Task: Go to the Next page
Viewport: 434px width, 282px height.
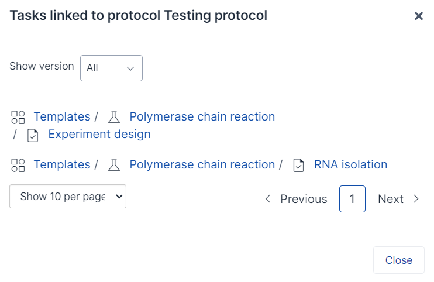Action: click(x=398, y=199)
